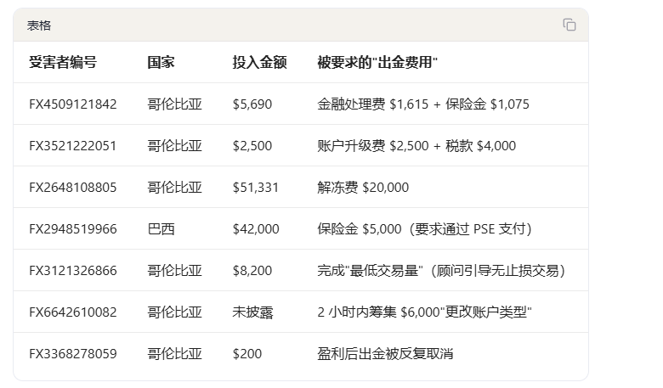
Task: Select the 投入金额 column header
Action: (259, 63)
